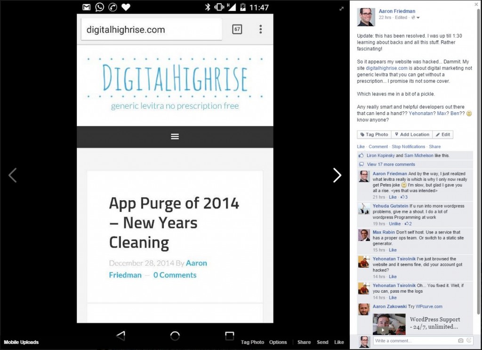Image resolution: width=482 pixels, height=350 pixels.
Task: Like Yehonatan's 'pass me the logs' comment
Action: pyautogui.click(x=393, y=297)
